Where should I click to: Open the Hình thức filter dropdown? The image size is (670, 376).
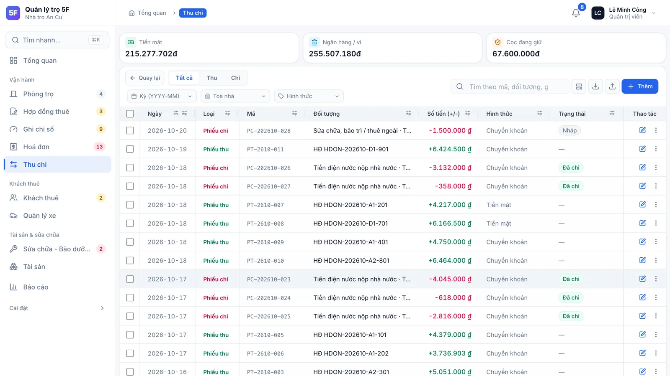[x=309, y=96]
